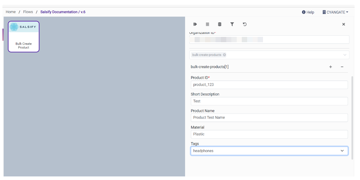Image resolution: width=360 pixels, height=180 pixels.
Task: Add a bulk-create-products entry with plus
Action: [330, 67]
